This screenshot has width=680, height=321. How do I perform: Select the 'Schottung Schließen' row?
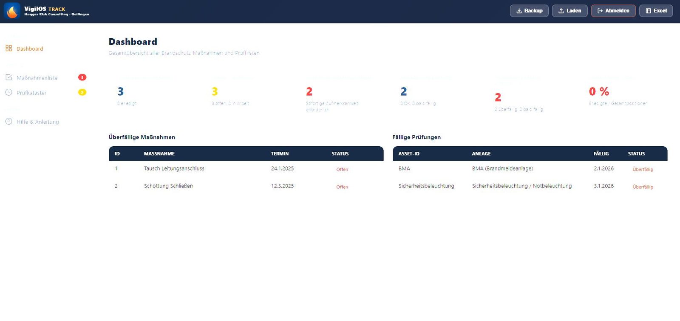click(246, 186)
